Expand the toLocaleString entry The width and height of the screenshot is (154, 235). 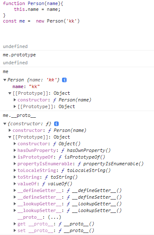(15, 170)
